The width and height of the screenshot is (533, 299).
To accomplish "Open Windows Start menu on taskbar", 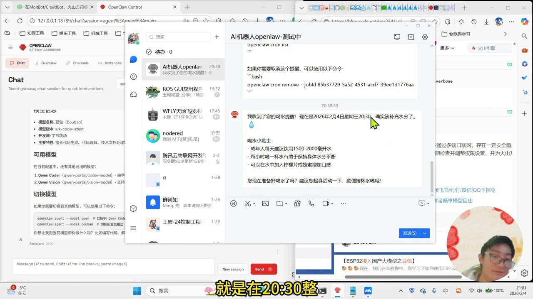I will [x=137, y=291].
